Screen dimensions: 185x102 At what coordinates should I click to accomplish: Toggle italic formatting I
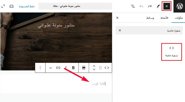[x=66, y=68]
